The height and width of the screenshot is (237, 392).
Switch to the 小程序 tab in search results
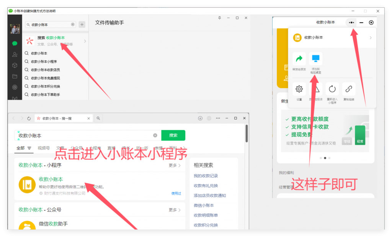pos(94,147)
